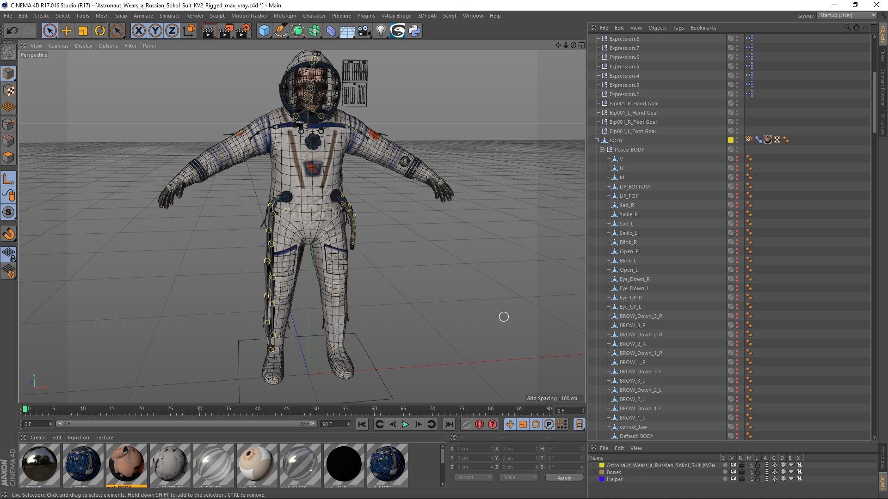
Task: Click the X position input field
Action: click(x=475, y=449)
